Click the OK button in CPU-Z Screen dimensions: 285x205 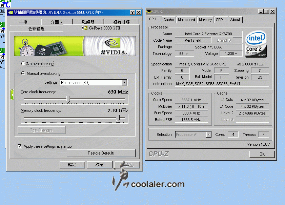(262, 154)
